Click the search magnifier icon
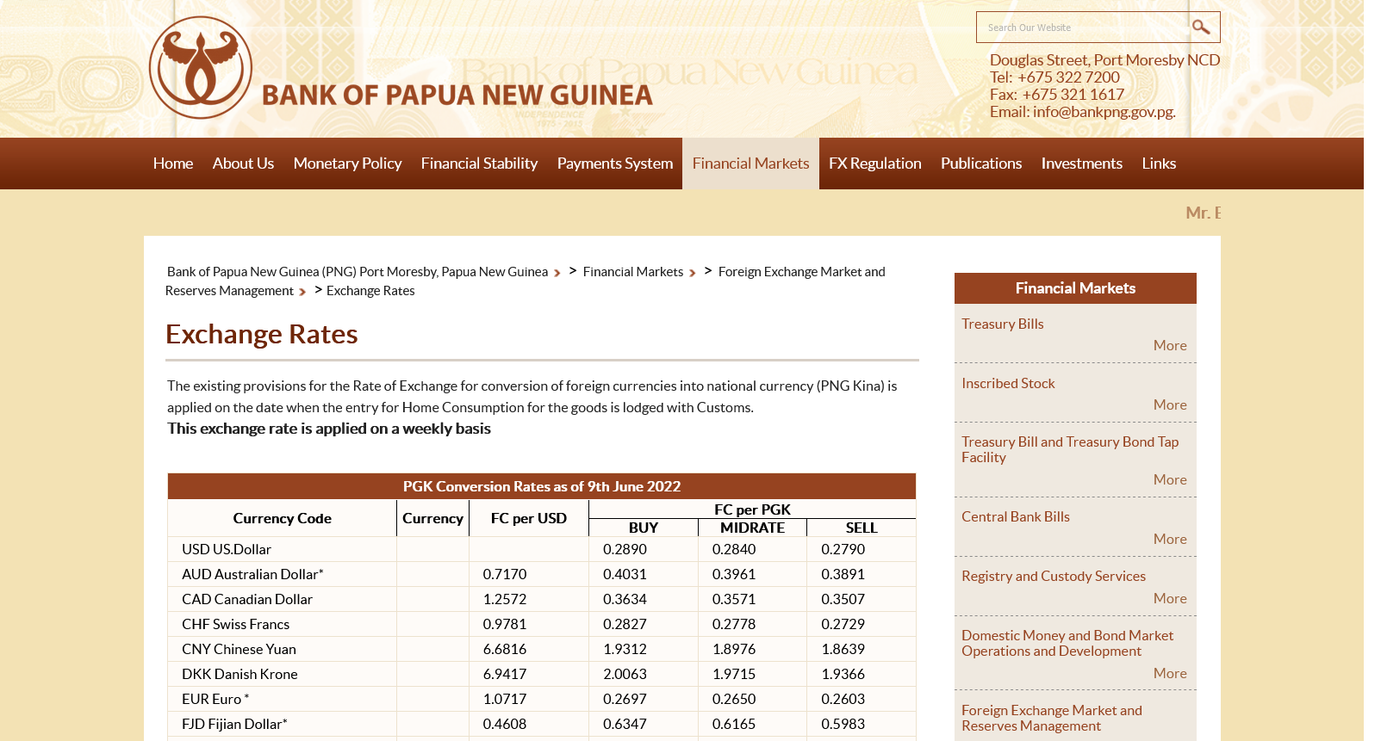1381x741 pixels. tap(1200, 28)
